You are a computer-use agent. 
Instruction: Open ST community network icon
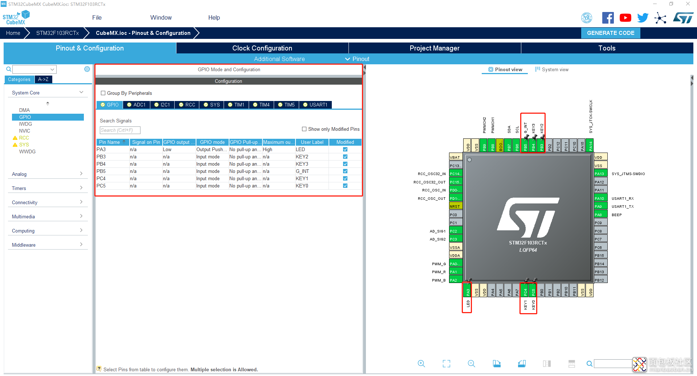coord(660,18)
